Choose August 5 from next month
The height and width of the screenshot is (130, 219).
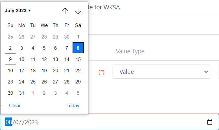(x=78, y=93)
